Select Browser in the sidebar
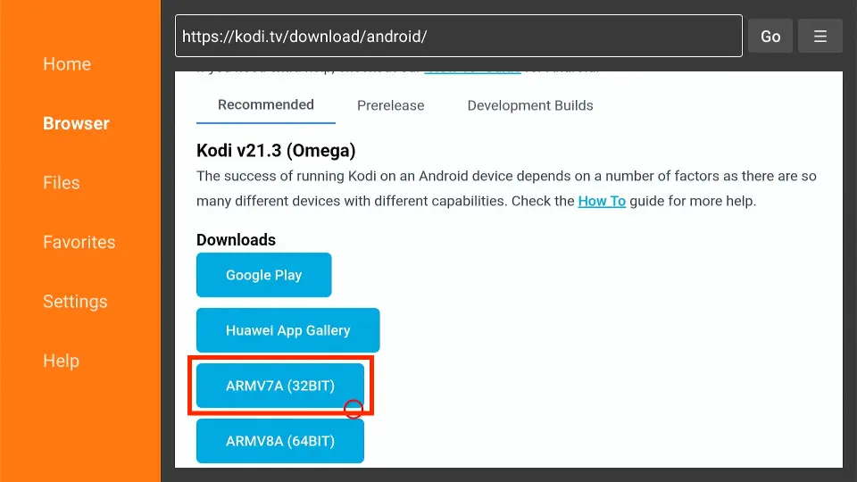857x482 pixels. point(76,123)
